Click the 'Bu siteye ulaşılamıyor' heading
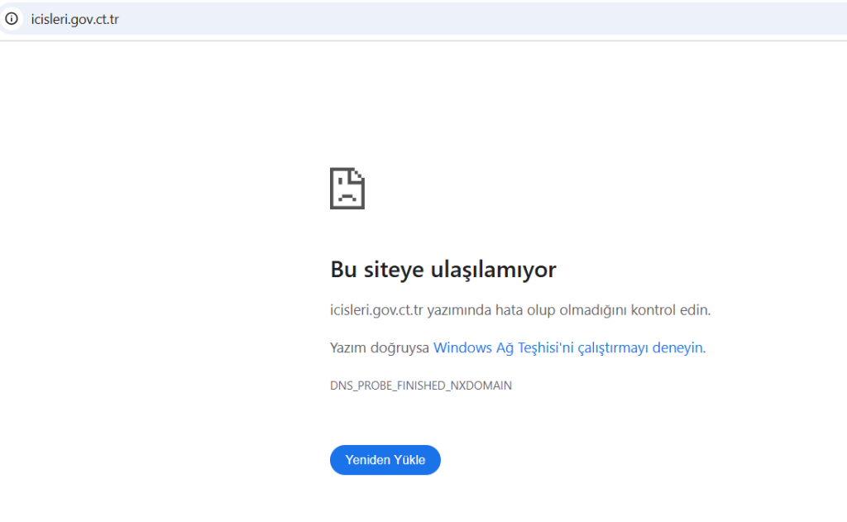The height and width of the screenshot is (522, 847). [x=443, y=270]
